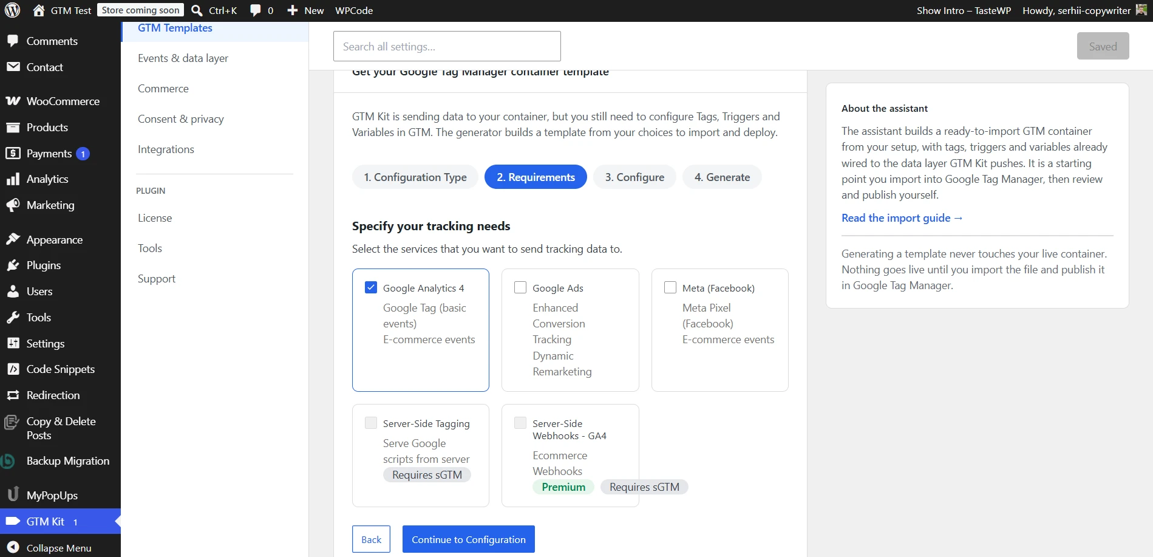Uncheck the Google Analytics 4 checkbox

click(371, 287)
